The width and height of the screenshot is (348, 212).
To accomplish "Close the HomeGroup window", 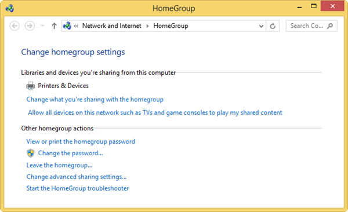I will click(x=332, y=6).
